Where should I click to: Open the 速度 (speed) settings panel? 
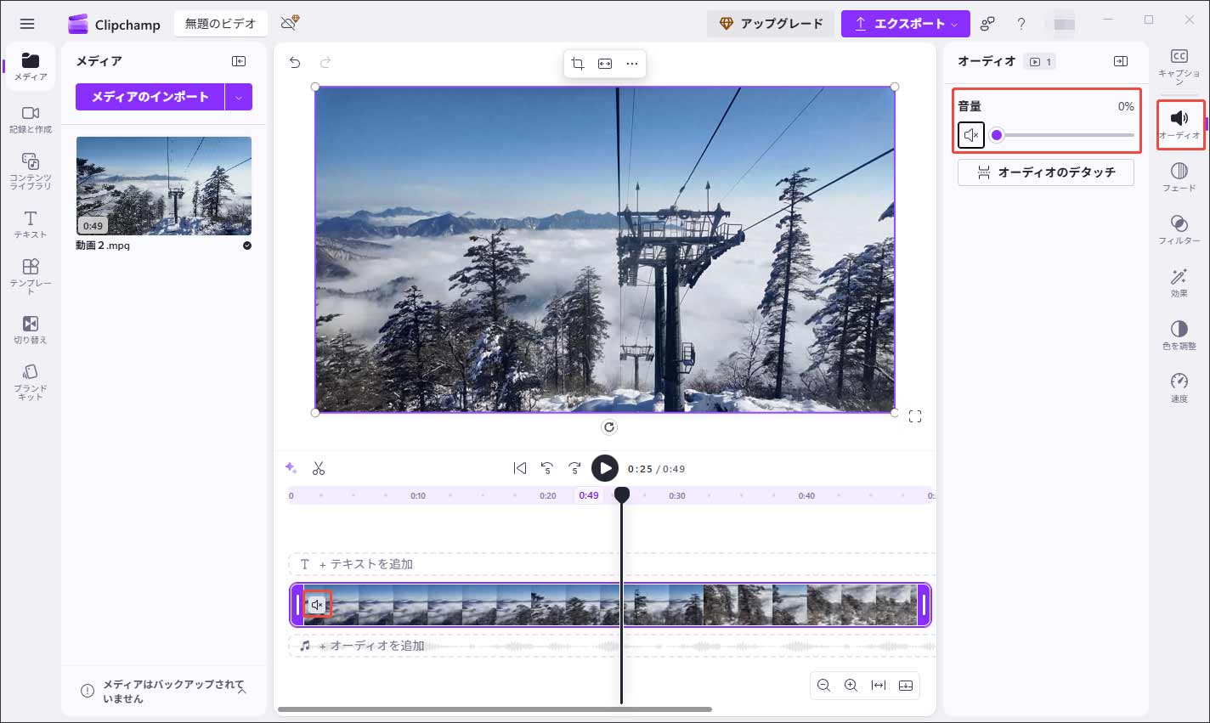click(1179, 386)
